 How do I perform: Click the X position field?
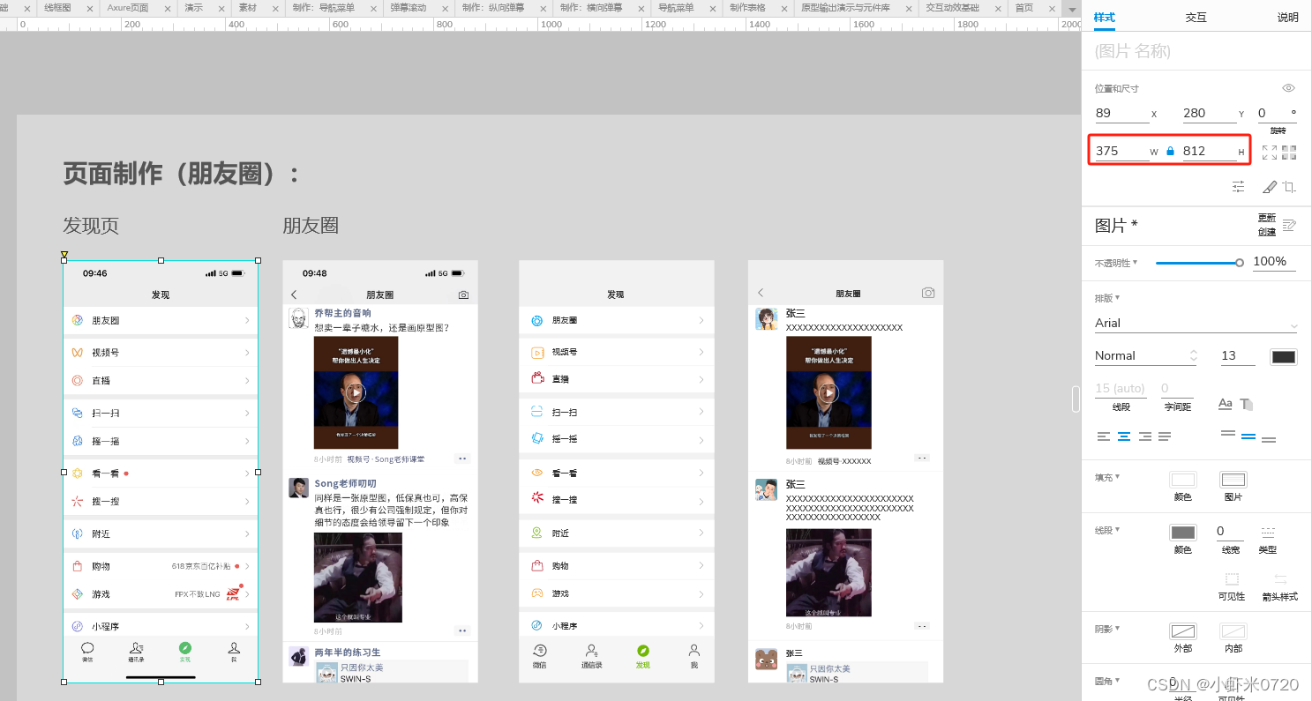(1121, 113)
